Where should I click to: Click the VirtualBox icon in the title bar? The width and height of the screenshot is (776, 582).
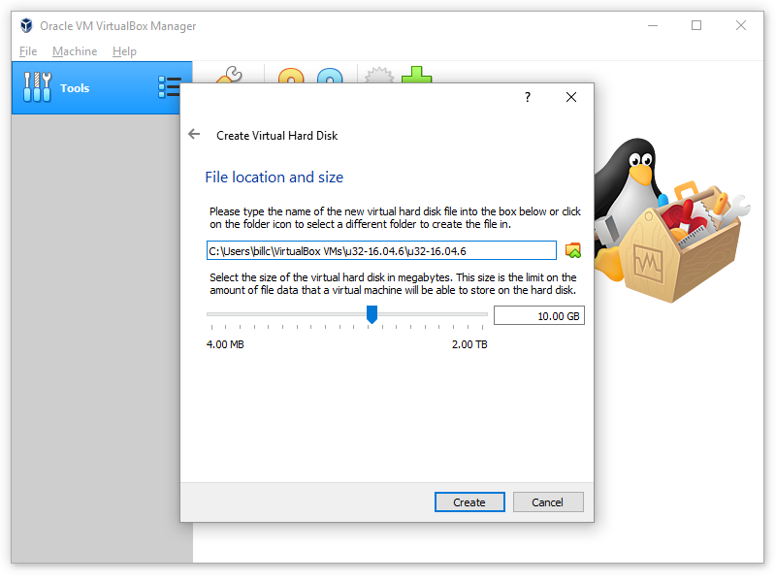[26, 25]
